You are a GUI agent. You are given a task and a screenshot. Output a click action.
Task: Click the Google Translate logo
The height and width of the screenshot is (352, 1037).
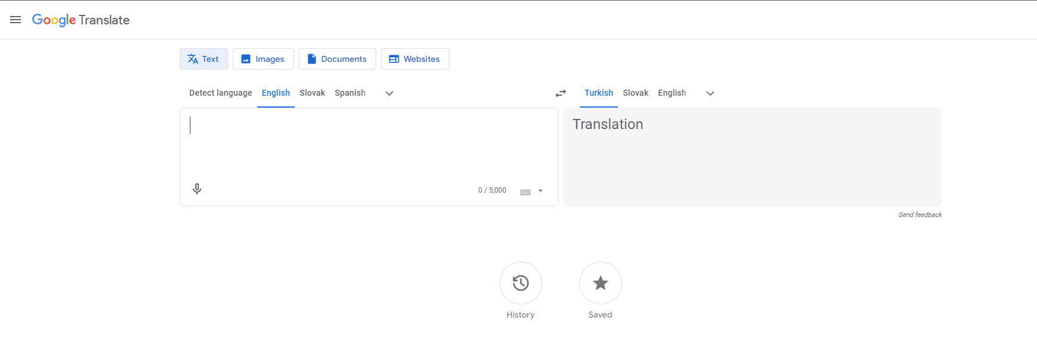point(81,20)
